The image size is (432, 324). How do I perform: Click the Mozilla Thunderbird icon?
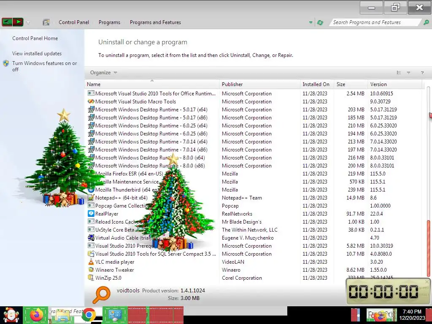tap(91, 189)
